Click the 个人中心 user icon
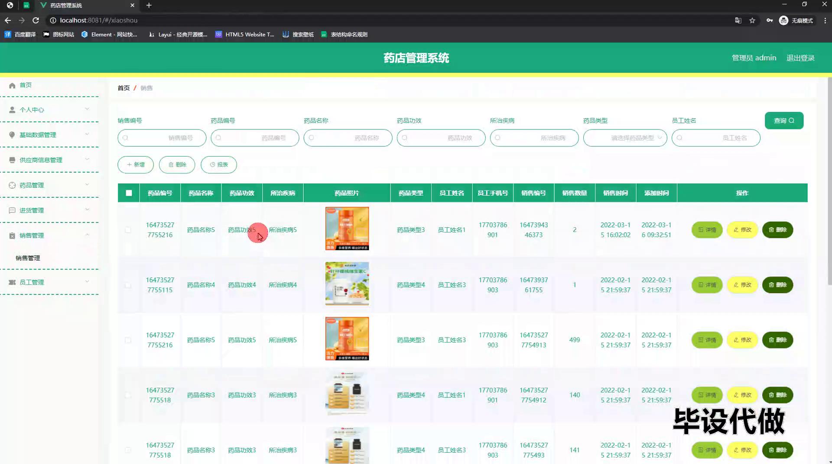 [x=12, y=110]
